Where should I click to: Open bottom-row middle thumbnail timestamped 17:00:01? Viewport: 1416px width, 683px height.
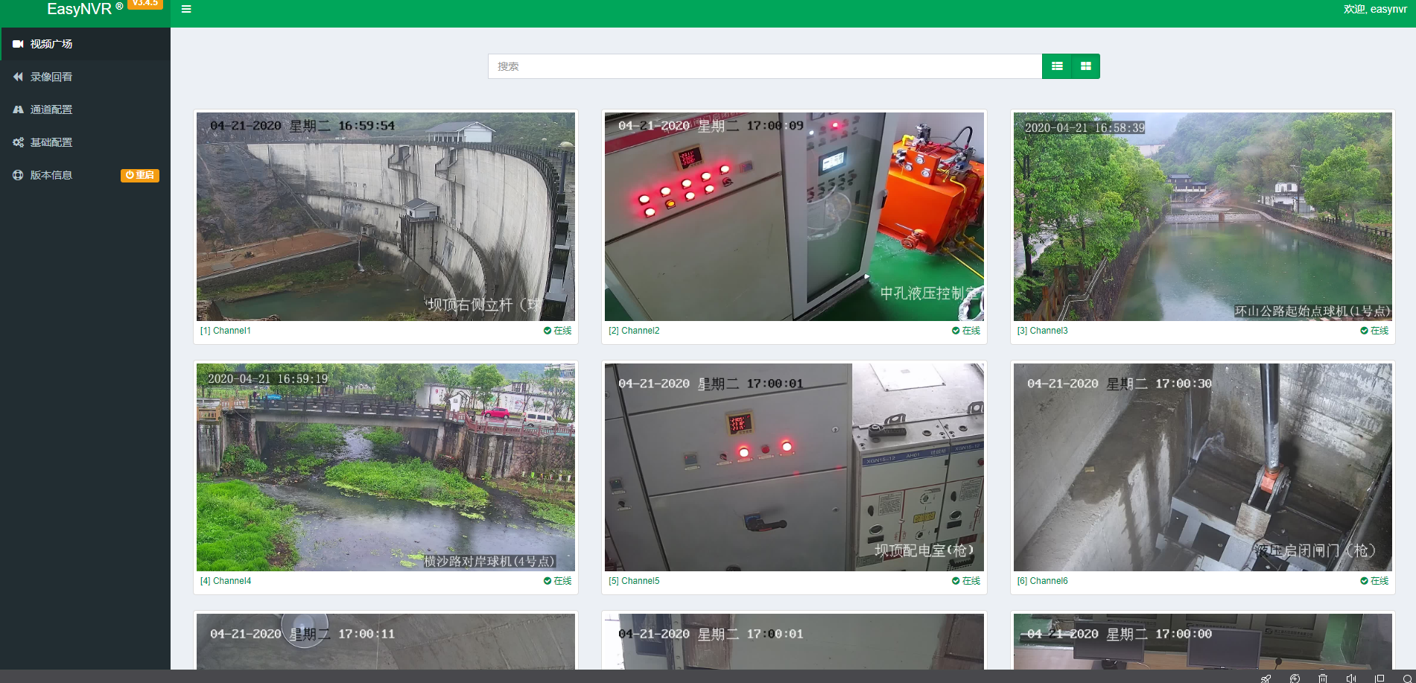(794, 641)
